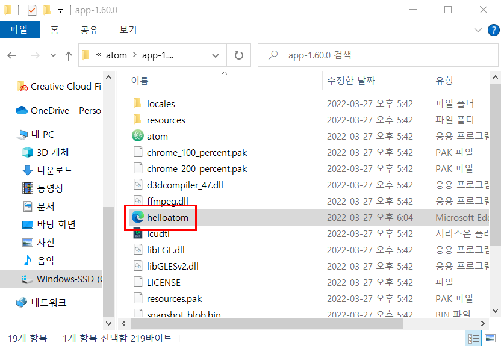Click horizontal scrollbar right arrow
The image size is (501, 346).
pyautogui.click(x=482, y=324)
